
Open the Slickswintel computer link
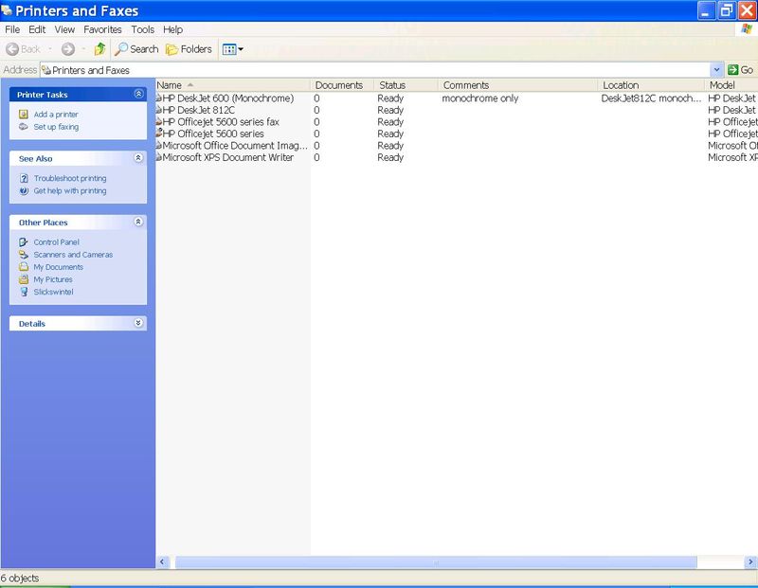click(54, 293)
